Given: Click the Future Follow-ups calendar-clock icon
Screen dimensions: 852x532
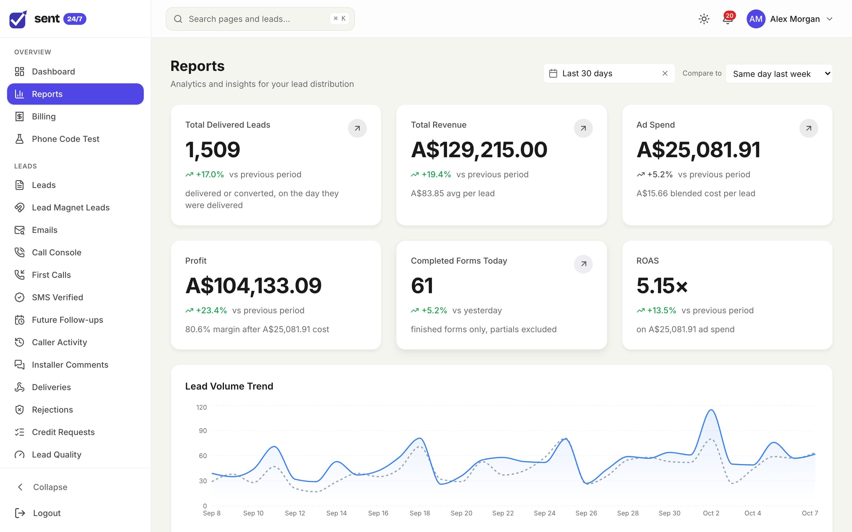Looking at the screenshot, I should pyautogui.click(x=19, y=320).
